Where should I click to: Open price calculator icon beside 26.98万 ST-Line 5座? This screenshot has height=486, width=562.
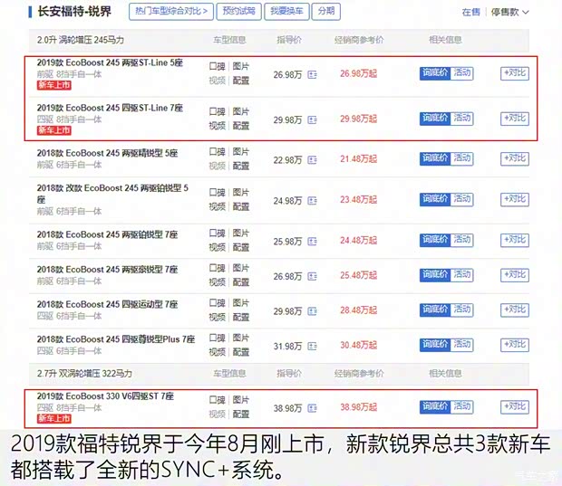point(312,75)
